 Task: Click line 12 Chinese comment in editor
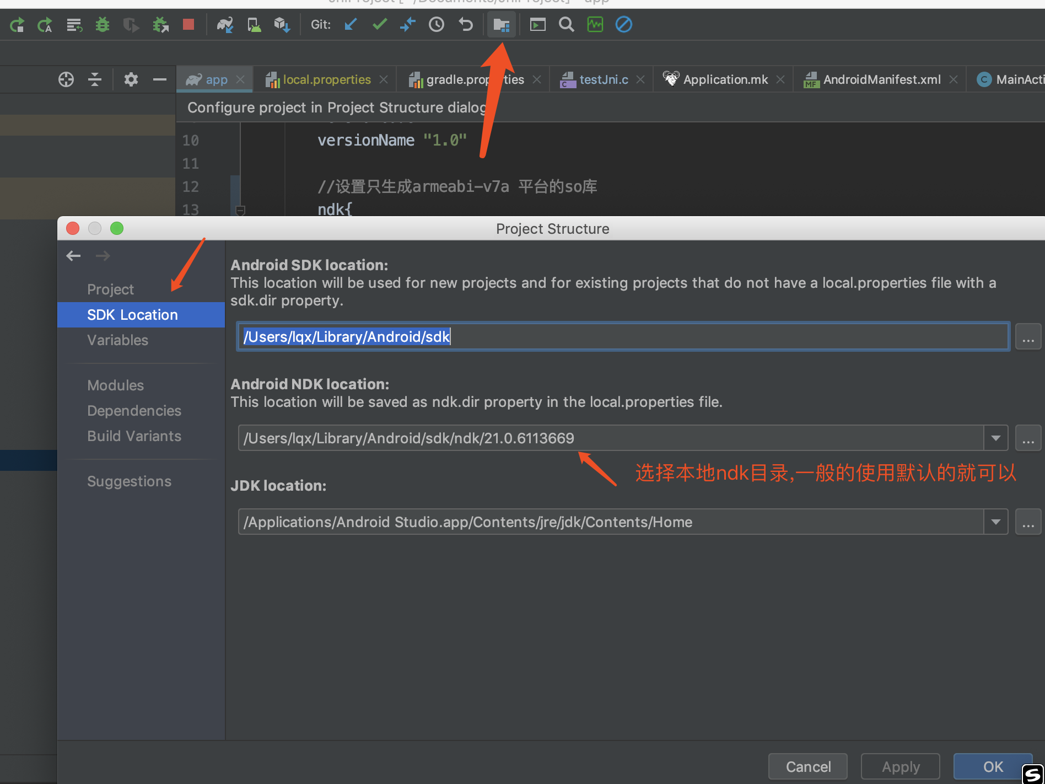[457, 186]
